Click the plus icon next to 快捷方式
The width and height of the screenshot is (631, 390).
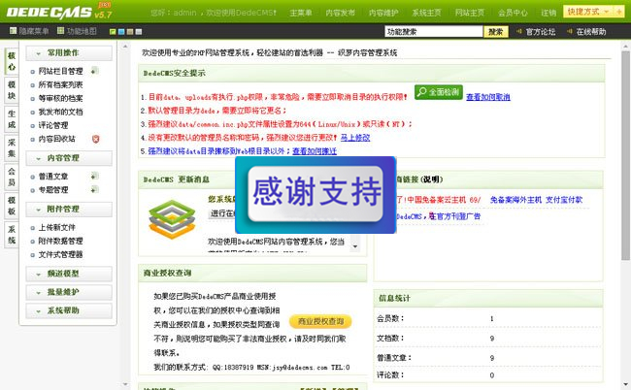619,12
